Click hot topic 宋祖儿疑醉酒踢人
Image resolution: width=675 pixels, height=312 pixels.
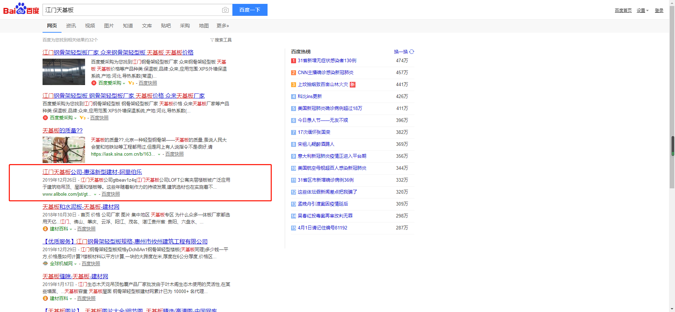(x=316, y=144)
